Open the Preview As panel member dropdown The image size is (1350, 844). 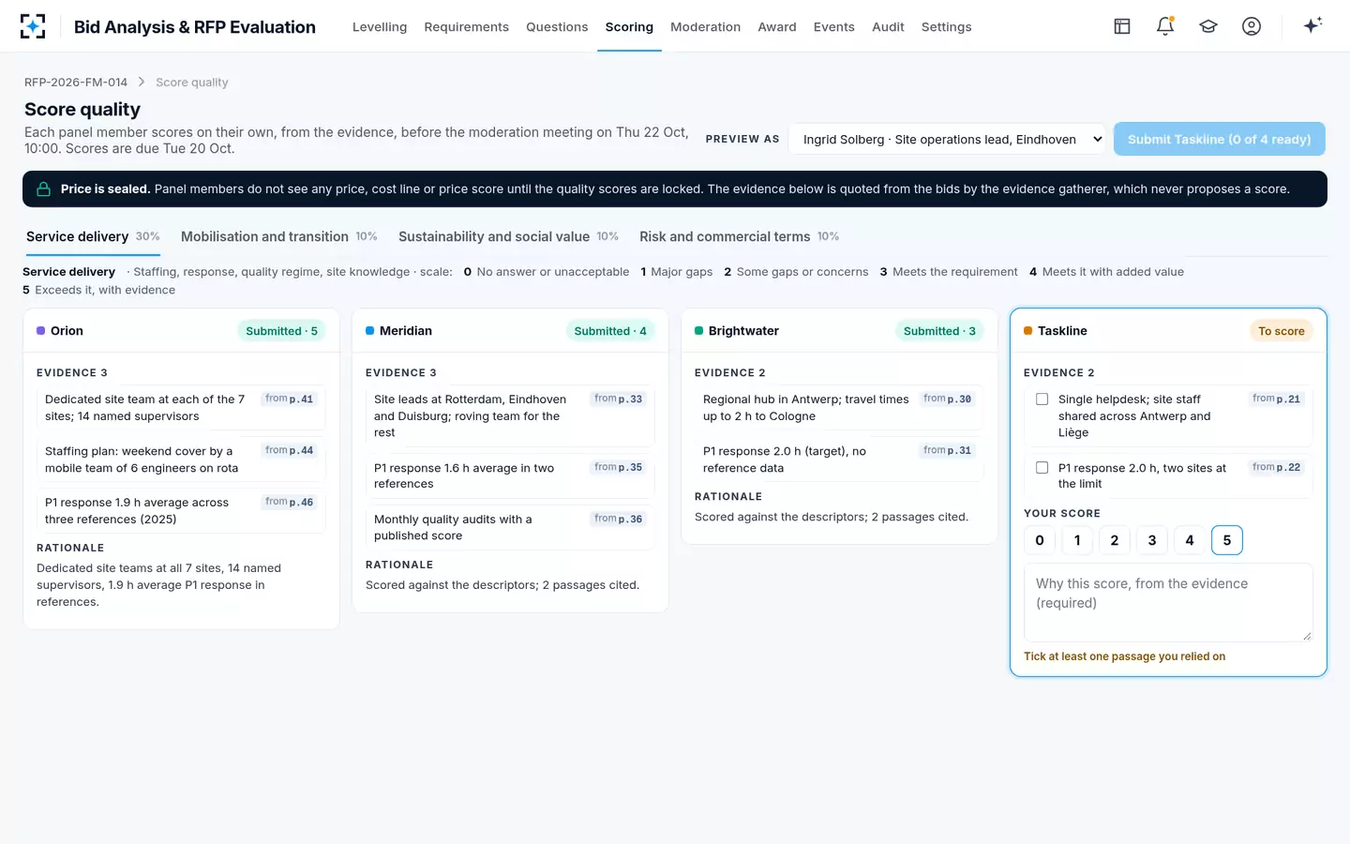tap(948, 140)
